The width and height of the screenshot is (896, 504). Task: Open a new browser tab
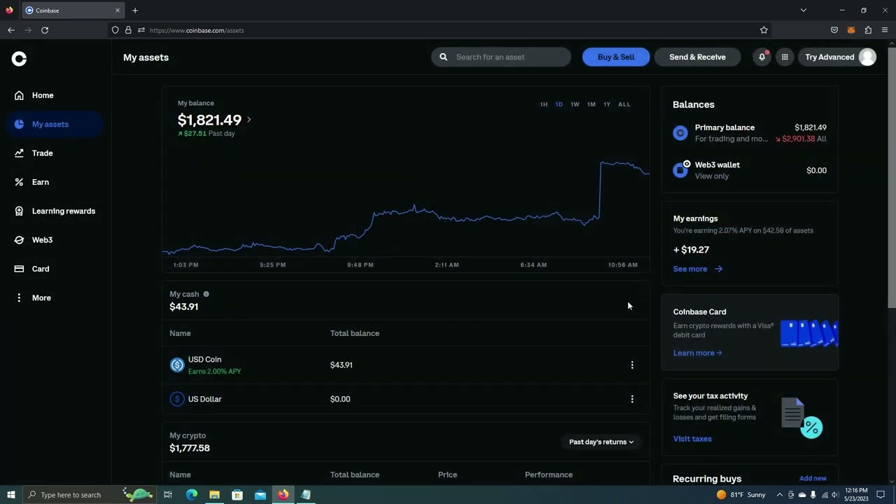135,10
